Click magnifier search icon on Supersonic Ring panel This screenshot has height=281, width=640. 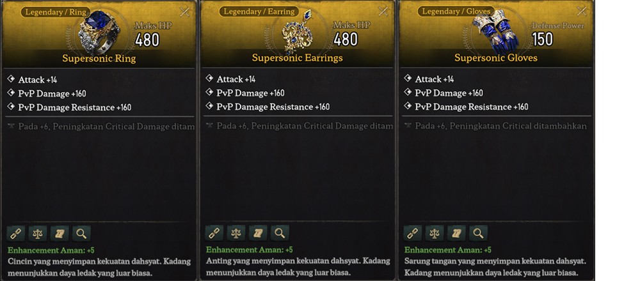coord(81,233)
